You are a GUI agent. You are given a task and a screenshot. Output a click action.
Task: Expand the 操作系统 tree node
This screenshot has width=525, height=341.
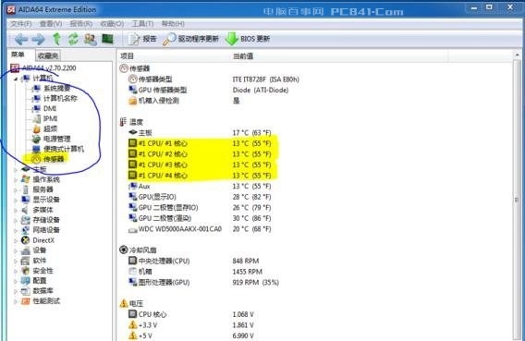click(16, 179)
